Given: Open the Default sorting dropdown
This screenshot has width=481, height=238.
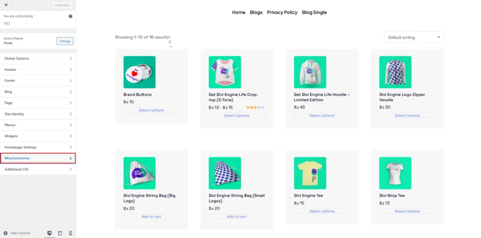Looking at the screenshot, I should (414, 38).
